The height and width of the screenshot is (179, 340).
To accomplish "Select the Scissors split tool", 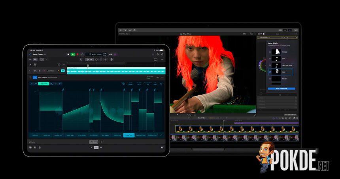I will [x=101, y=59].
